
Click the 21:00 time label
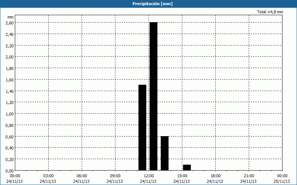point(249,176)
